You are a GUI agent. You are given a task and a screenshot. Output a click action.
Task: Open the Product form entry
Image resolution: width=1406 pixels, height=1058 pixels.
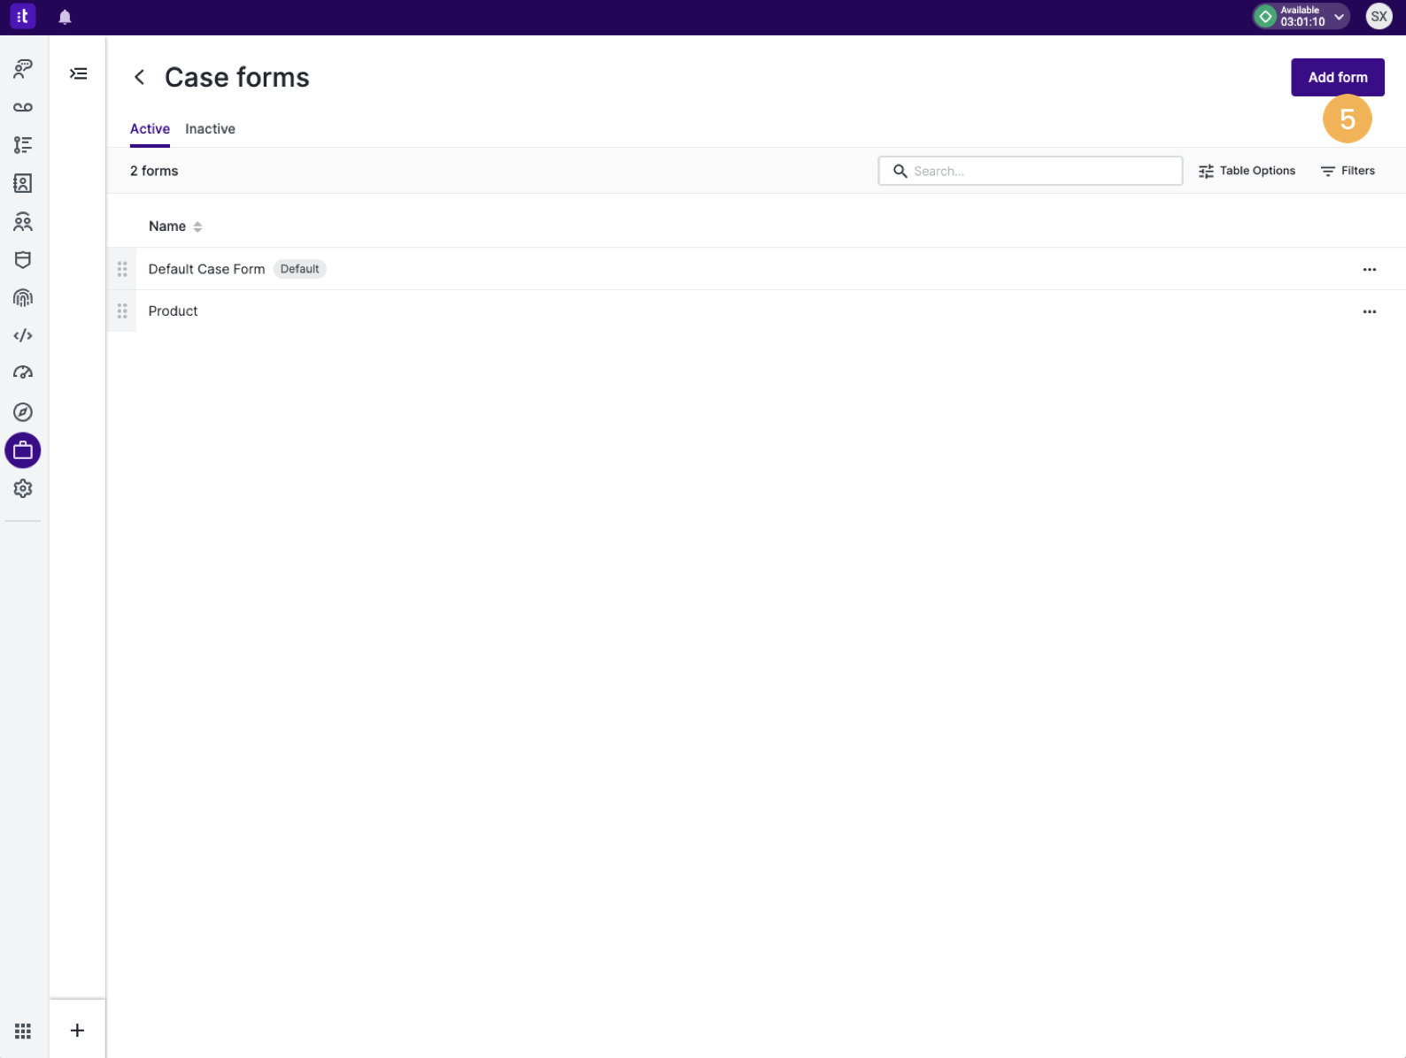click(x=173, y=311)
